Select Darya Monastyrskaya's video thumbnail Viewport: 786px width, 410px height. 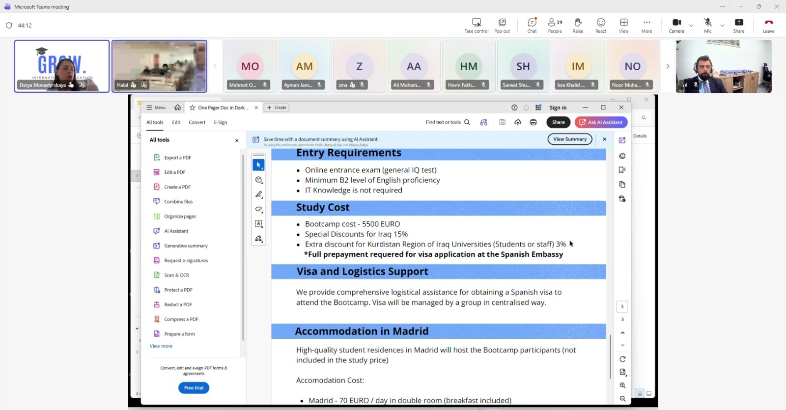62,66
